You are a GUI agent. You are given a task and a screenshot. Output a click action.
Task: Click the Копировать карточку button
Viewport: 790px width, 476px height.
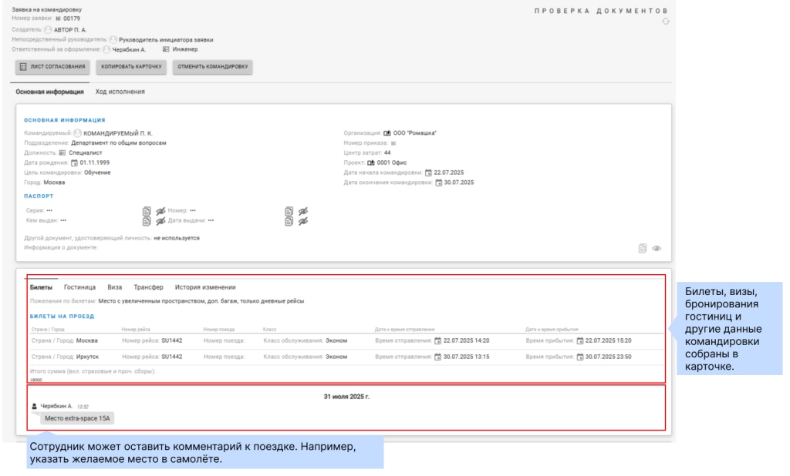130,66
